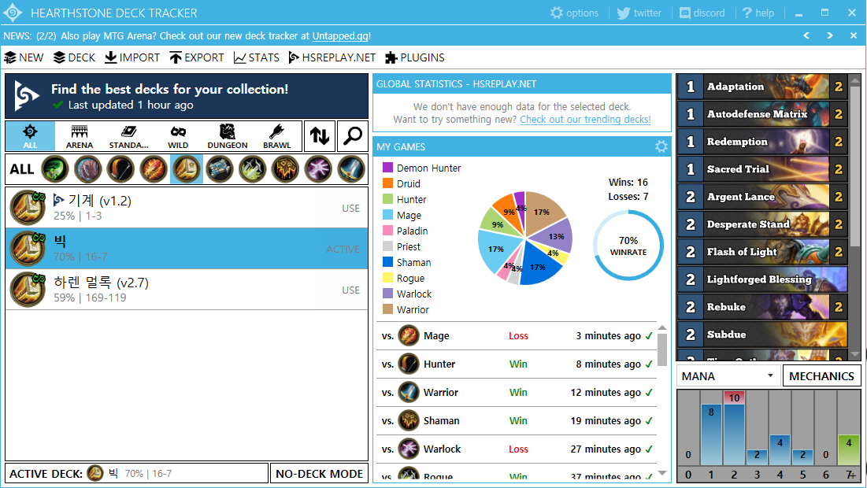Open the Untapped.gg link in news
Image resolution: width=867 pixels, height=488 pixels.
340,36
